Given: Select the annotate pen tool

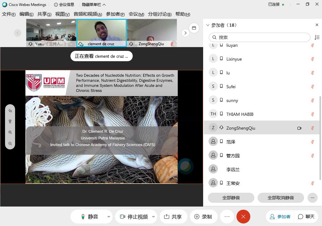Looking at the screenshot, I should (10, 111).
